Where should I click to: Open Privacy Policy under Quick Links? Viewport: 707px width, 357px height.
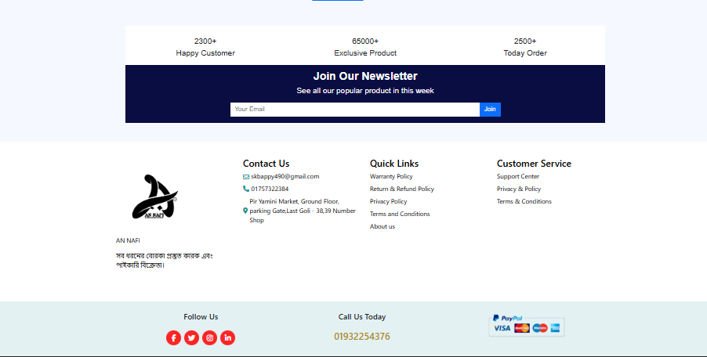pos(388,202)
